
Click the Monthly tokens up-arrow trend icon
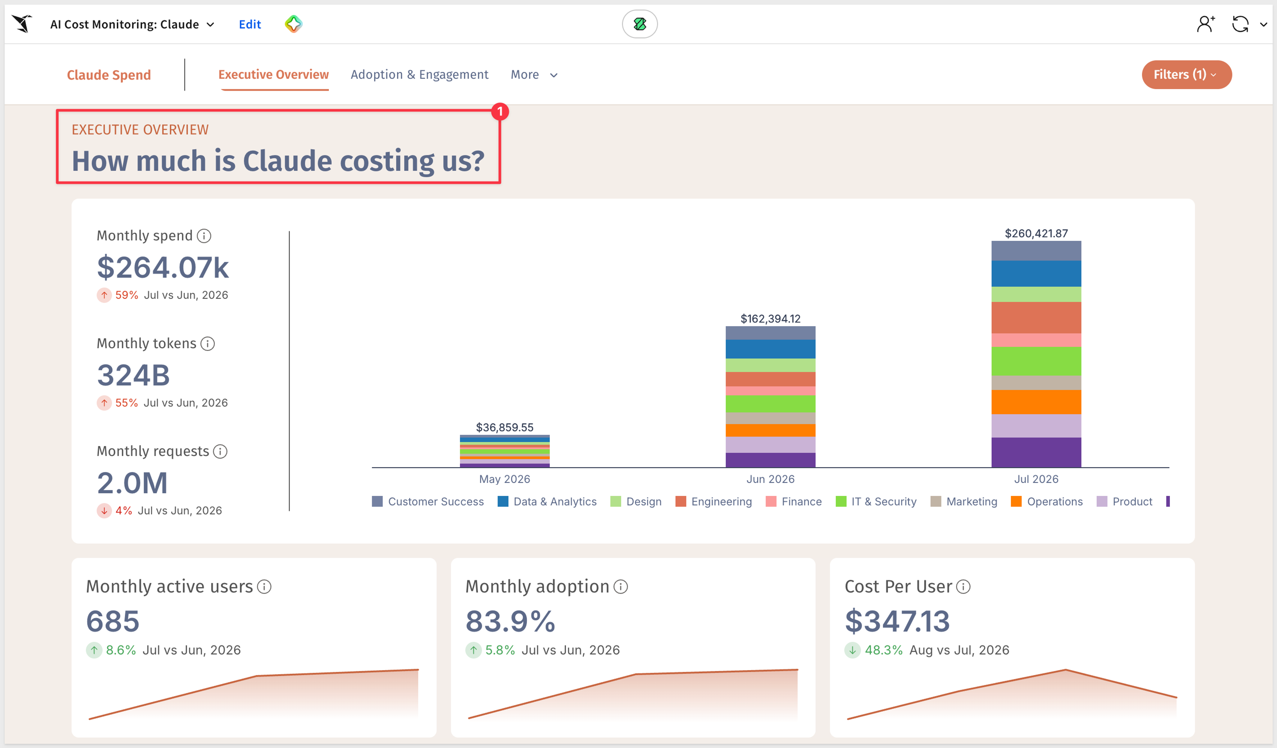[104, 403]
